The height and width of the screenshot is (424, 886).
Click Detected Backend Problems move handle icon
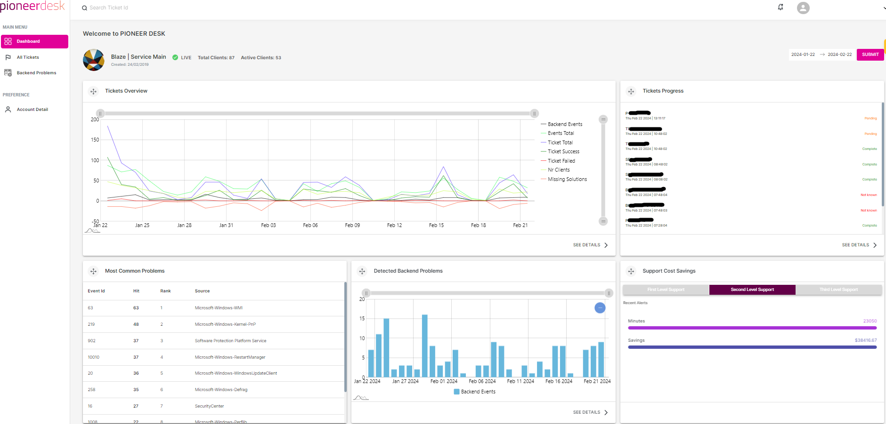tap(362, 271)
